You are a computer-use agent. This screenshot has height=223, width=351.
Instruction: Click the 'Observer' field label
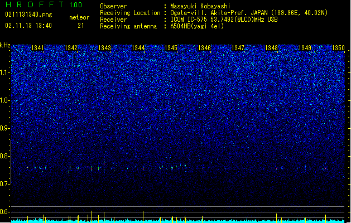pyautogui.click(x=113, y=6)
